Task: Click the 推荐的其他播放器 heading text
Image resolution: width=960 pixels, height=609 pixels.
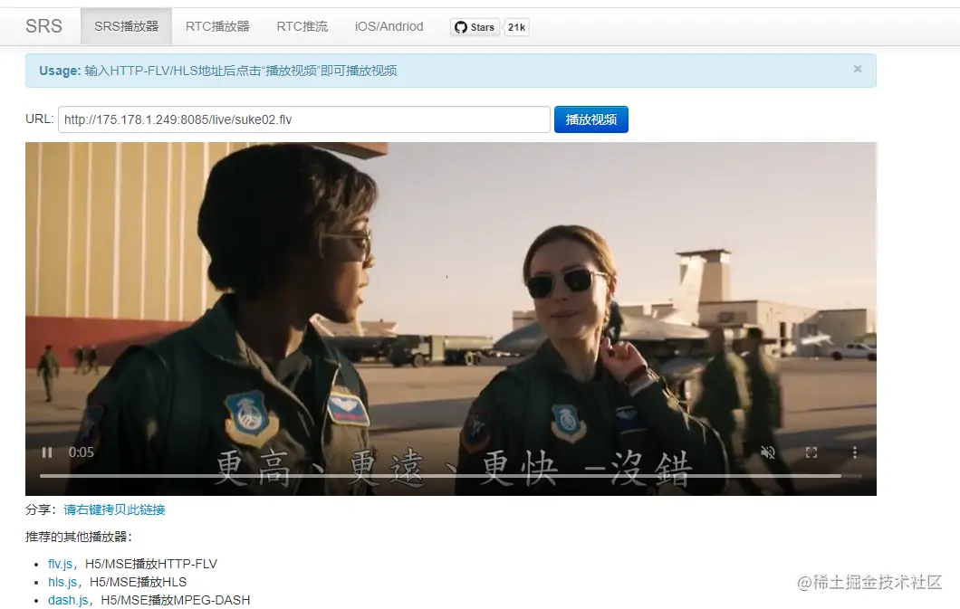Action: tap(79, 537)
